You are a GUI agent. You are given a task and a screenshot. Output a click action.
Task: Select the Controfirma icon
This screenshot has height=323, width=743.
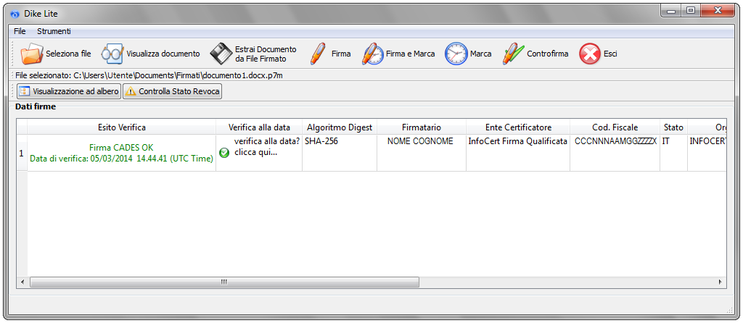pos(513,54)
